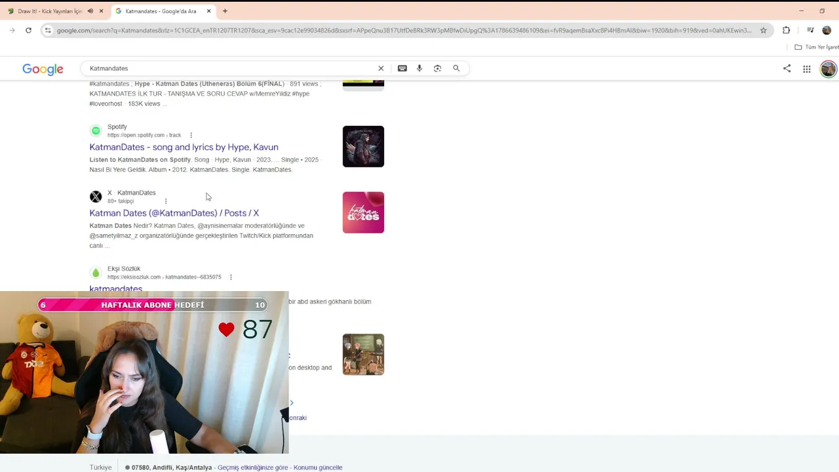Viewport: 839px width, 472px height.
Task: Click the X logo beside KatmanDates result
Action: (96, 197)
